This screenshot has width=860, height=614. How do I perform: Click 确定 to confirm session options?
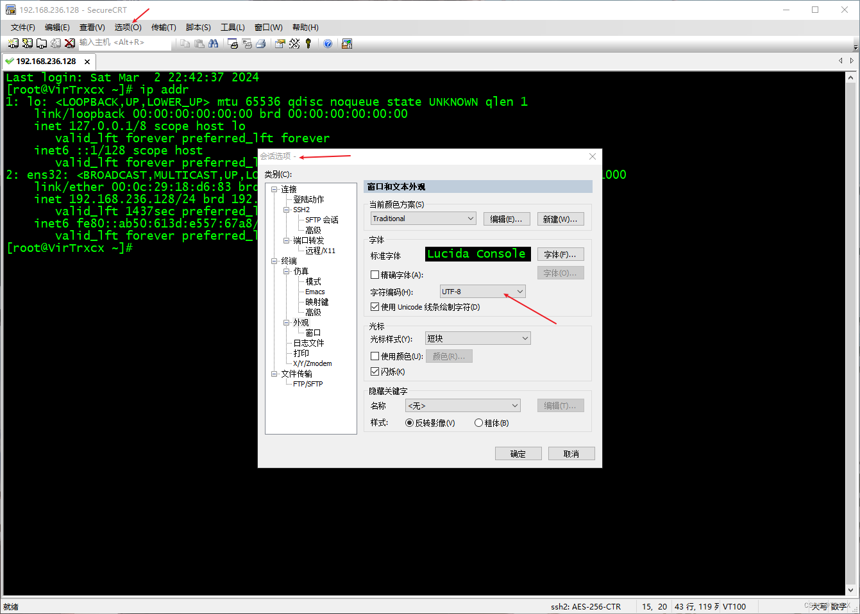518,454
